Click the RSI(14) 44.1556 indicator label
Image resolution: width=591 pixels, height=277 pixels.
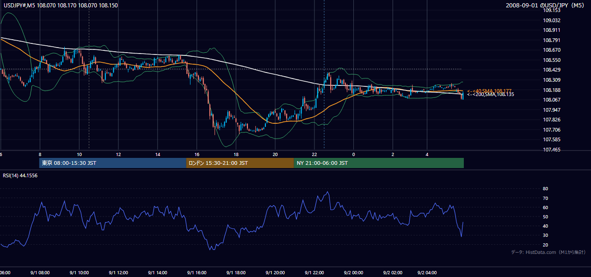[x=20, y=175]
